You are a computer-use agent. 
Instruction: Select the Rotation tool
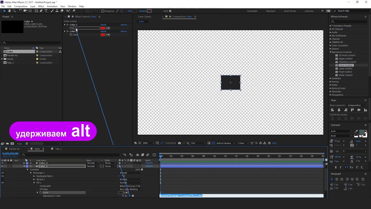20,11
